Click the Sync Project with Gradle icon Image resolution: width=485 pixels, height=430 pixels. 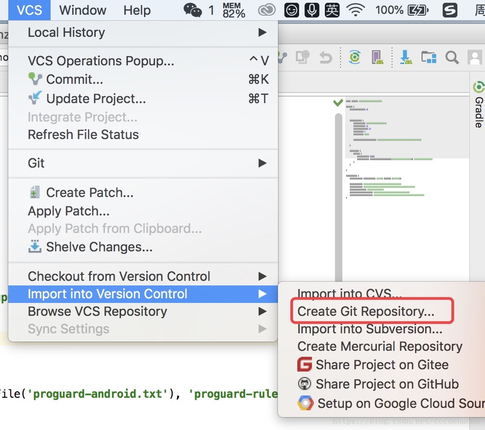coord(354,57)
